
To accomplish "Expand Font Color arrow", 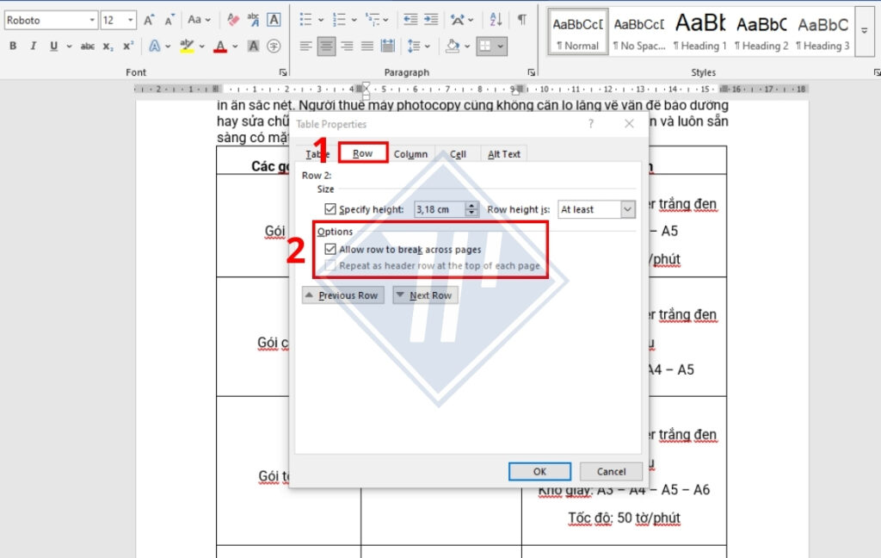I will pos(235,46).
